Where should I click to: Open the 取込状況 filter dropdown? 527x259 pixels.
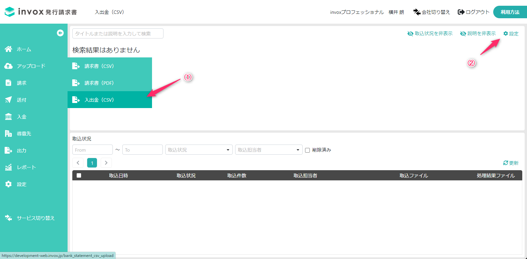(199, 150)
